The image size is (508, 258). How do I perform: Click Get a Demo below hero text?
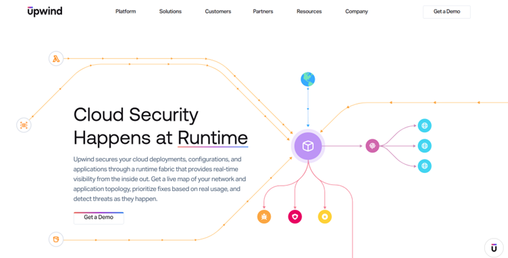click(x=99, y=218)
